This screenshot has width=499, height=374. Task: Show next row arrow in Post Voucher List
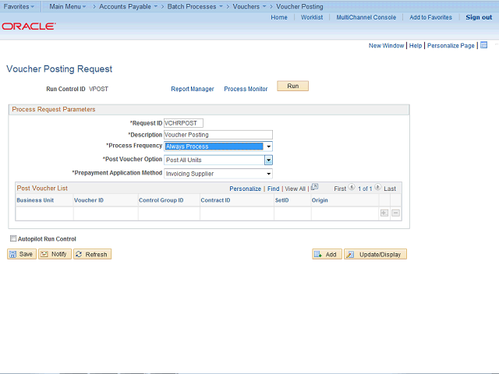pyautogui.click(x=377, y=187)
